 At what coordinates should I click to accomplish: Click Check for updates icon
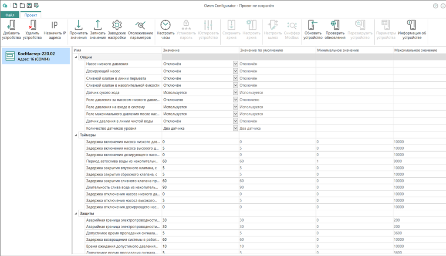[x=335, y=25]
